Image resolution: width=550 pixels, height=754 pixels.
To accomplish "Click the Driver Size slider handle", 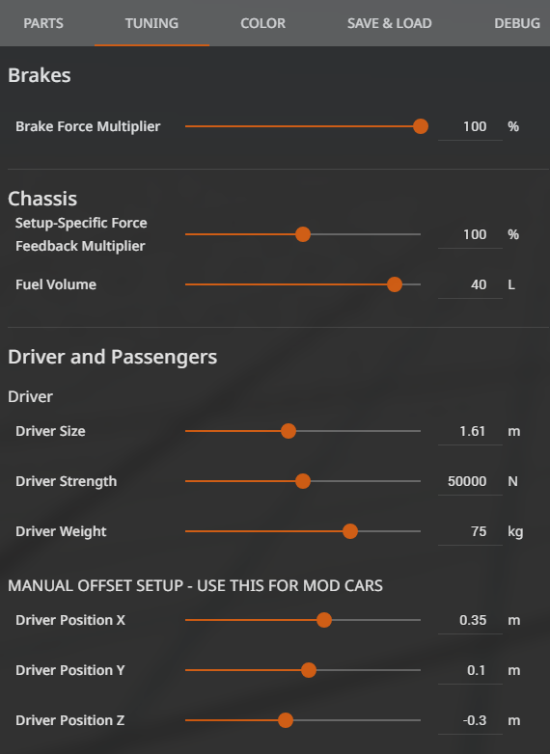I will tap(289, 431).
